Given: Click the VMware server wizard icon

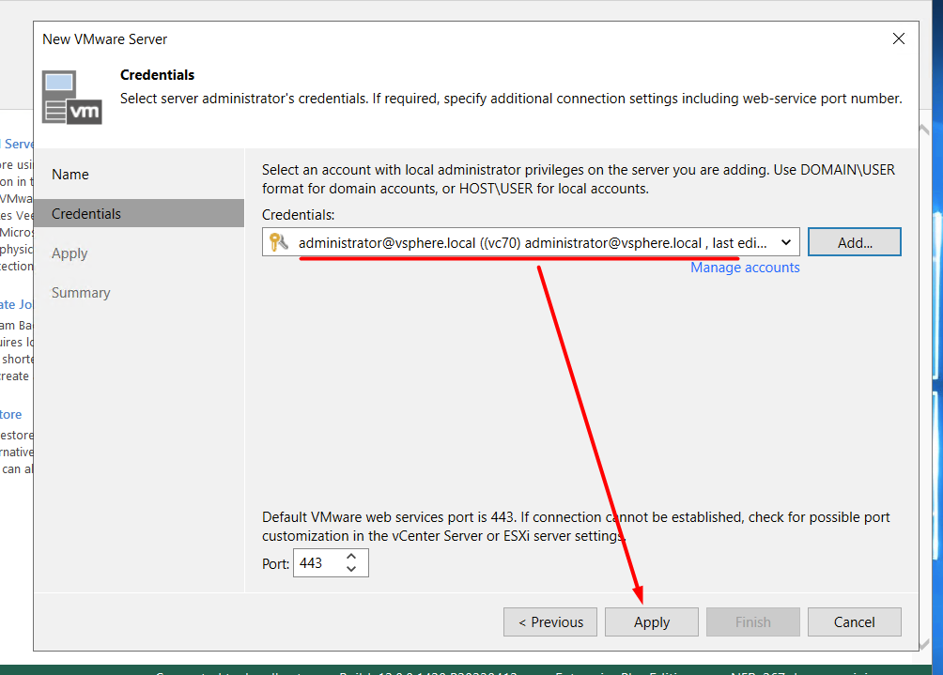Looking at the screenshot, I should pos(71,98).
